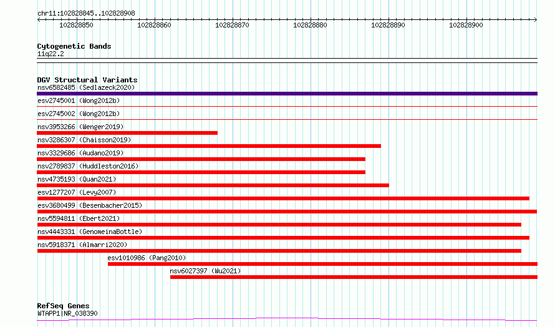
Task: Select the red bar under esv1277207
Action: click(x=283, y=198)
